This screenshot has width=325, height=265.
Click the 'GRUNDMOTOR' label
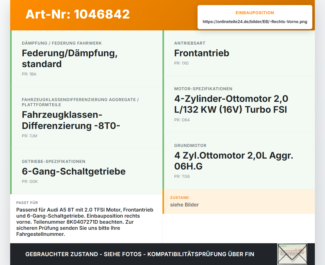pos(190,145)
